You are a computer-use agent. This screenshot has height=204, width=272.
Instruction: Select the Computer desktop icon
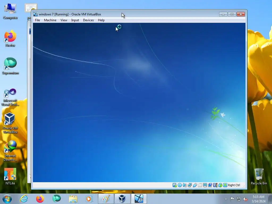(10, 11)
